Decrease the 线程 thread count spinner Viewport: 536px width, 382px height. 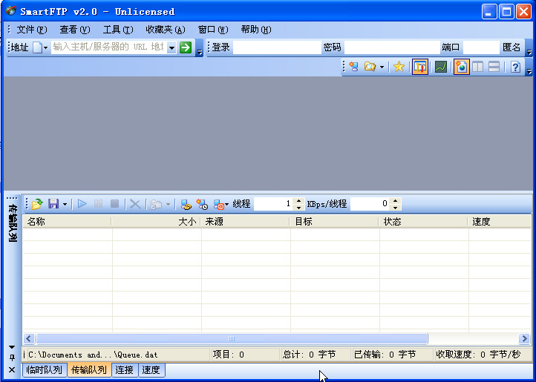click(298, 208)
